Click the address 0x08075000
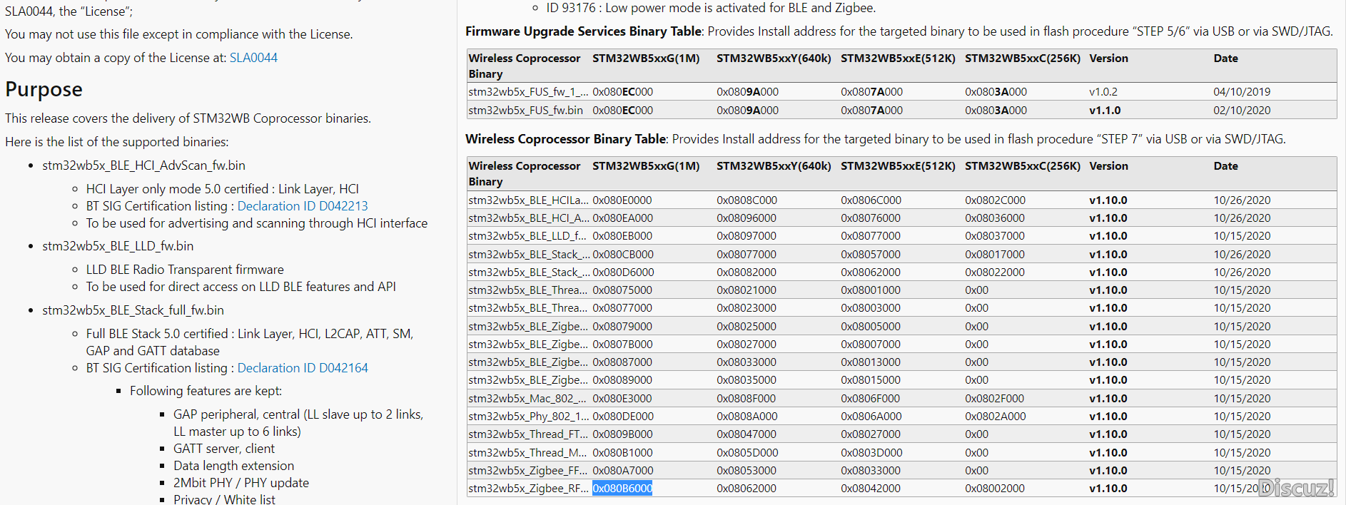Screen dimensions: 1346x505 point(622,290)
